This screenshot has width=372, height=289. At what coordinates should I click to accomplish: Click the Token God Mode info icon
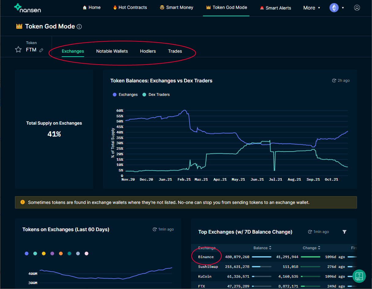click(79, 27)
